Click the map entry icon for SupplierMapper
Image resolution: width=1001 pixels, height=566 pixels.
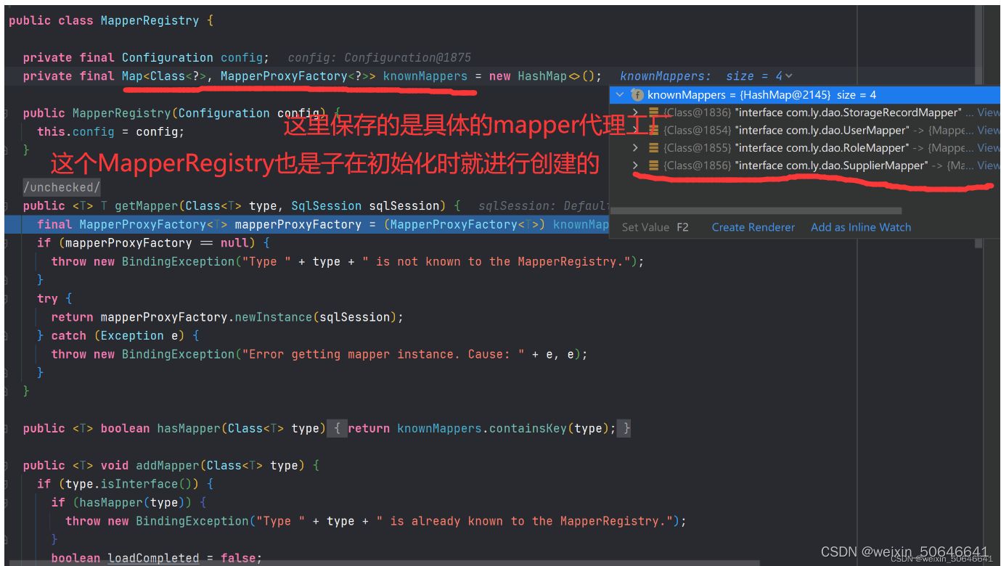(653, 165)
